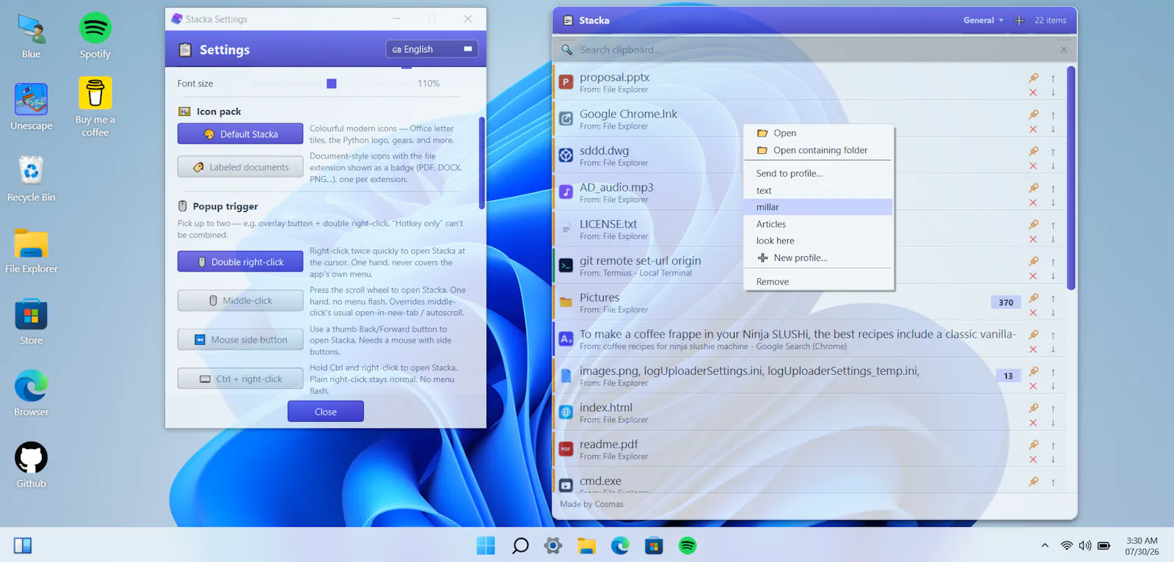1174x562 pixels.
Task: Open the clock and date in taskbar
Action: (1142, 546)
